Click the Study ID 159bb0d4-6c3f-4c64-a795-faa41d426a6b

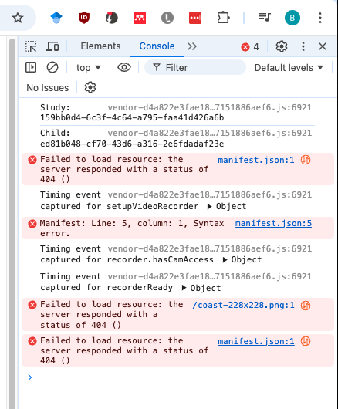click(132, 117)
